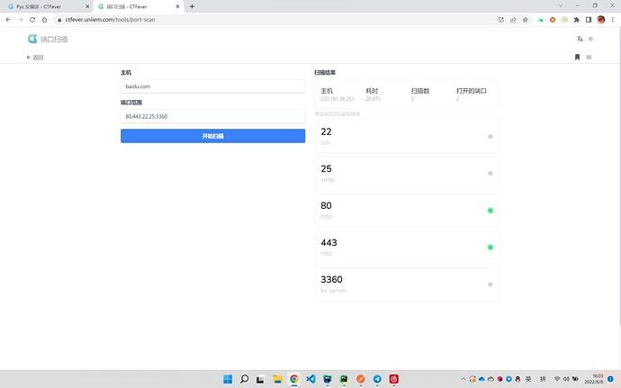Image resolution: width=621 pixels, height=388 pixels.
Task: Click the port range input field
Action: 213,116
